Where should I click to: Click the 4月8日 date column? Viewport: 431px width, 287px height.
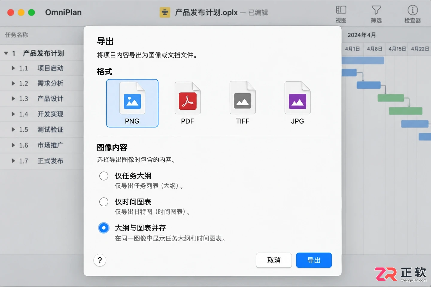(375, 49)
